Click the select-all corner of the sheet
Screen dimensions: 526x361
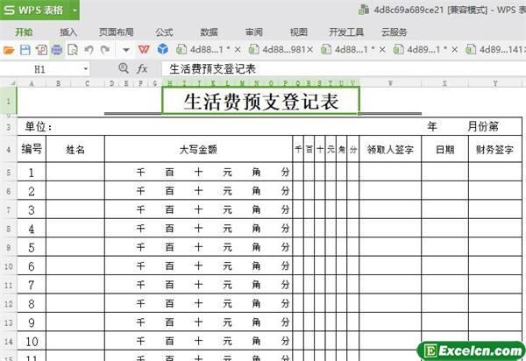(9, 83)
